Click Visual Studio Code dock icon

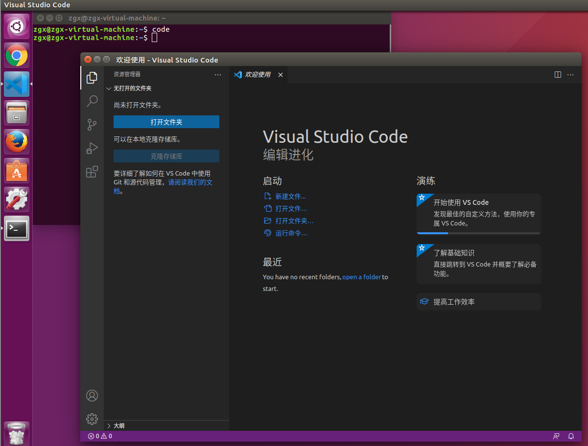pyautogui.click(x=17, y=84)
